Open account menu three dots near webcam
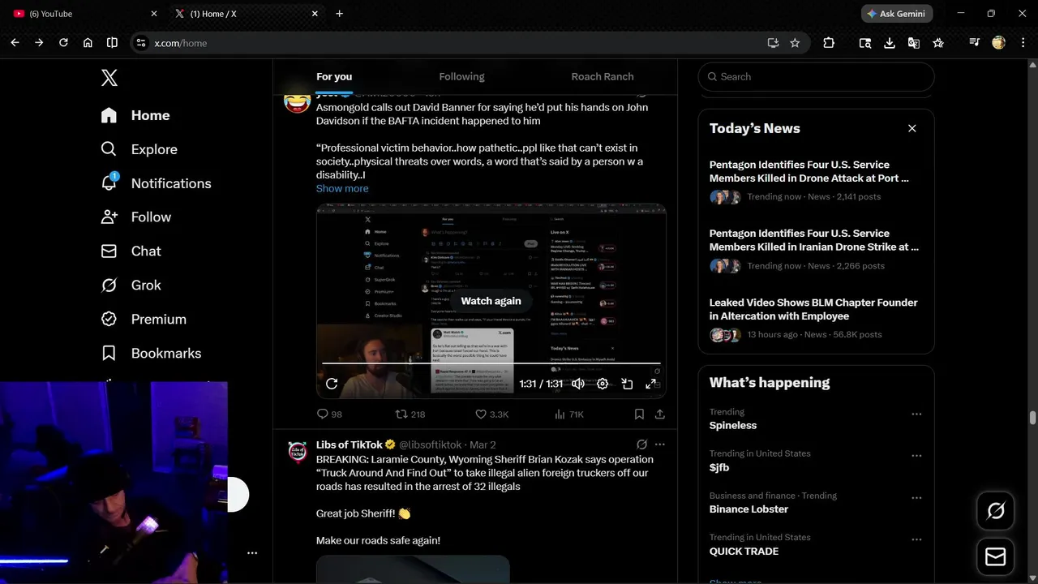 pyautogui.click(x=252, y=553)
